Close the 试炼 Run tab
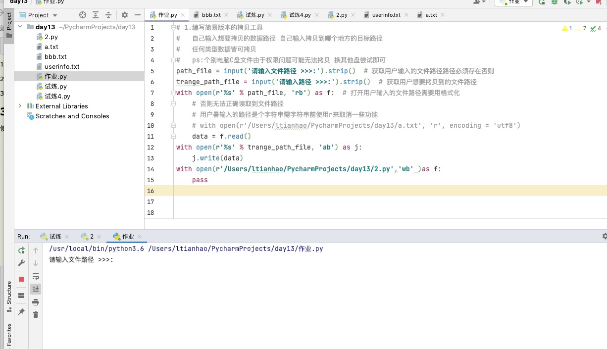This screenshot has width=607, height=349. pos(67,237)
